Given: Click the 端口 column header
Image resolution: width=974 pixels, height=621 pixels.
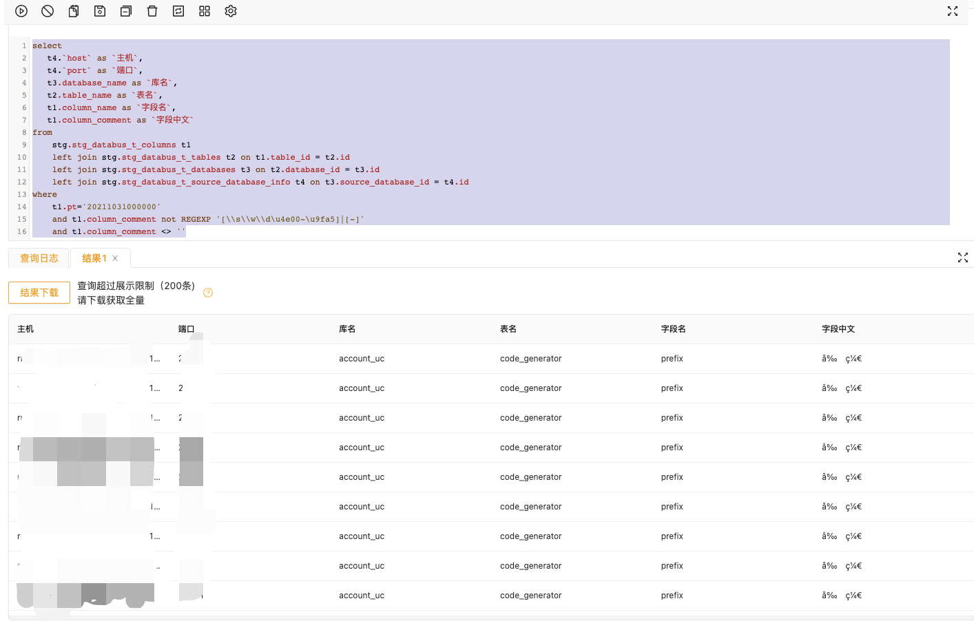Looking at the screenshot, I should point(187,329).
